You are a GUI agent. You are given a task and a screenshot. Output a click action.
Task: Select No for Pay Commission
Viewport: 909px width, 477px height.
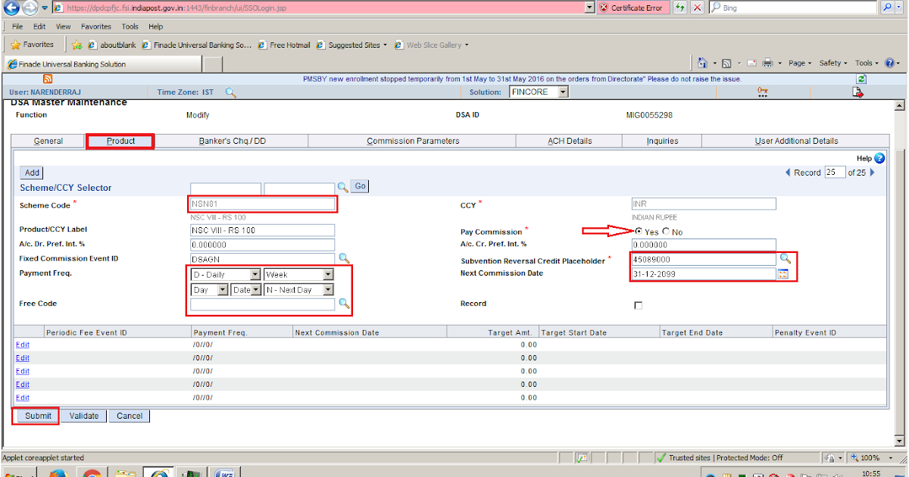(x=664, y=232)
